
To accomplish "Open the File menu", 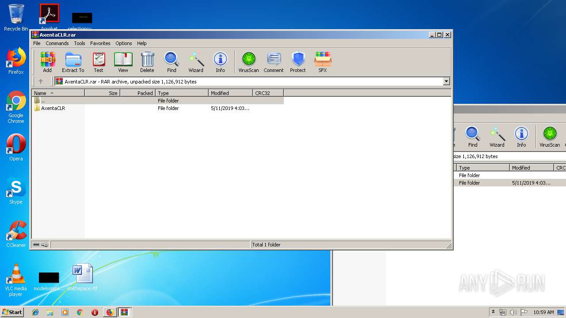I will coord(37,43).
